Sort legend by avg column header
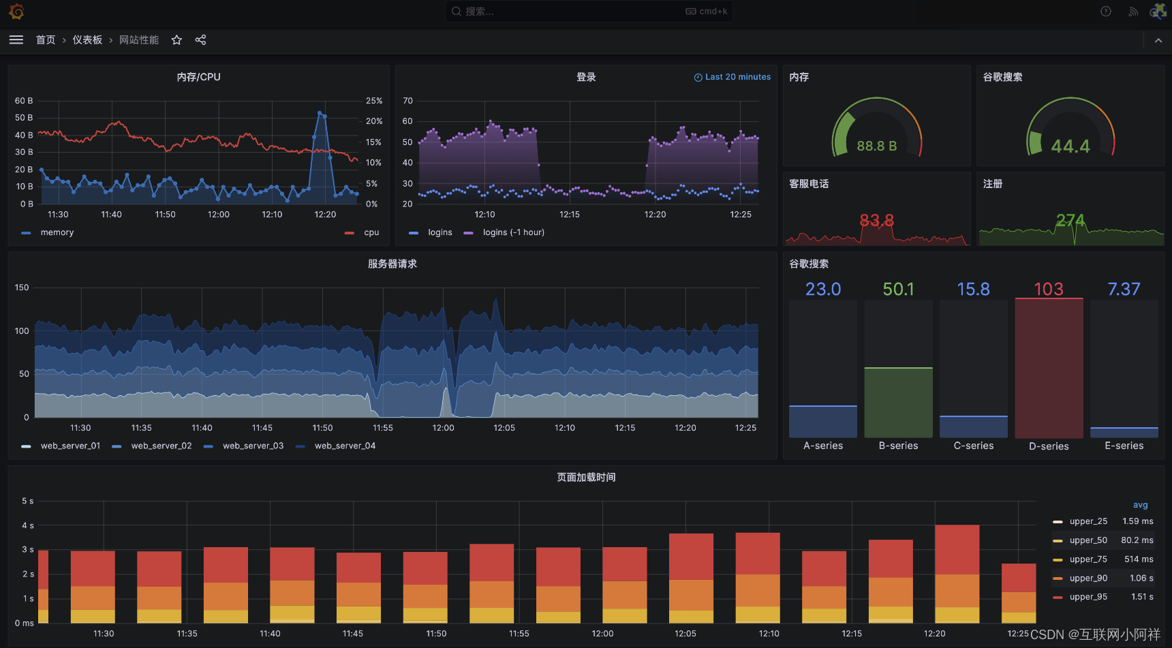This screenshot has width=1172, height=648. (x=1141, y=505)
